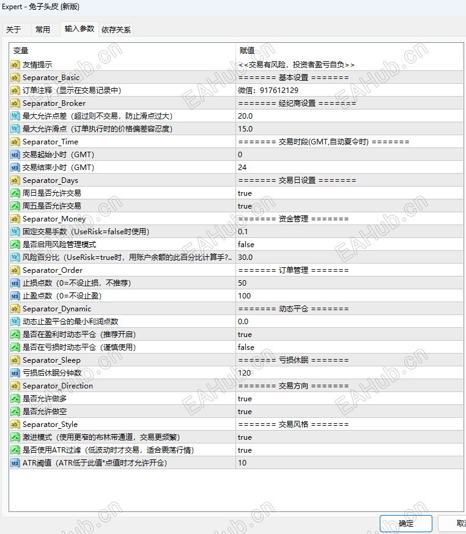This screenshot has height=534, width=466.
Task: Click the icon next to Separator_Time
Action: (x=15, y=142)
